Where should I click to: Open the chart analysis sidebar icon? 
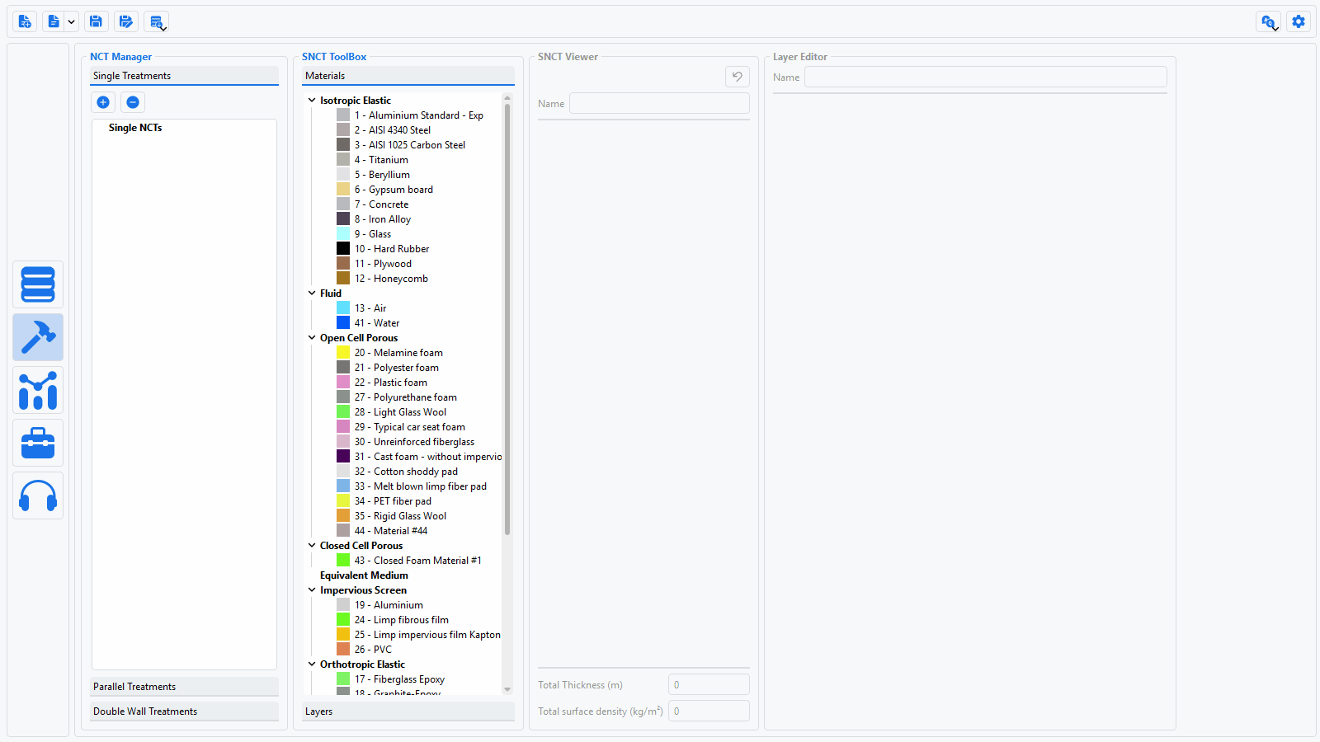38,390
